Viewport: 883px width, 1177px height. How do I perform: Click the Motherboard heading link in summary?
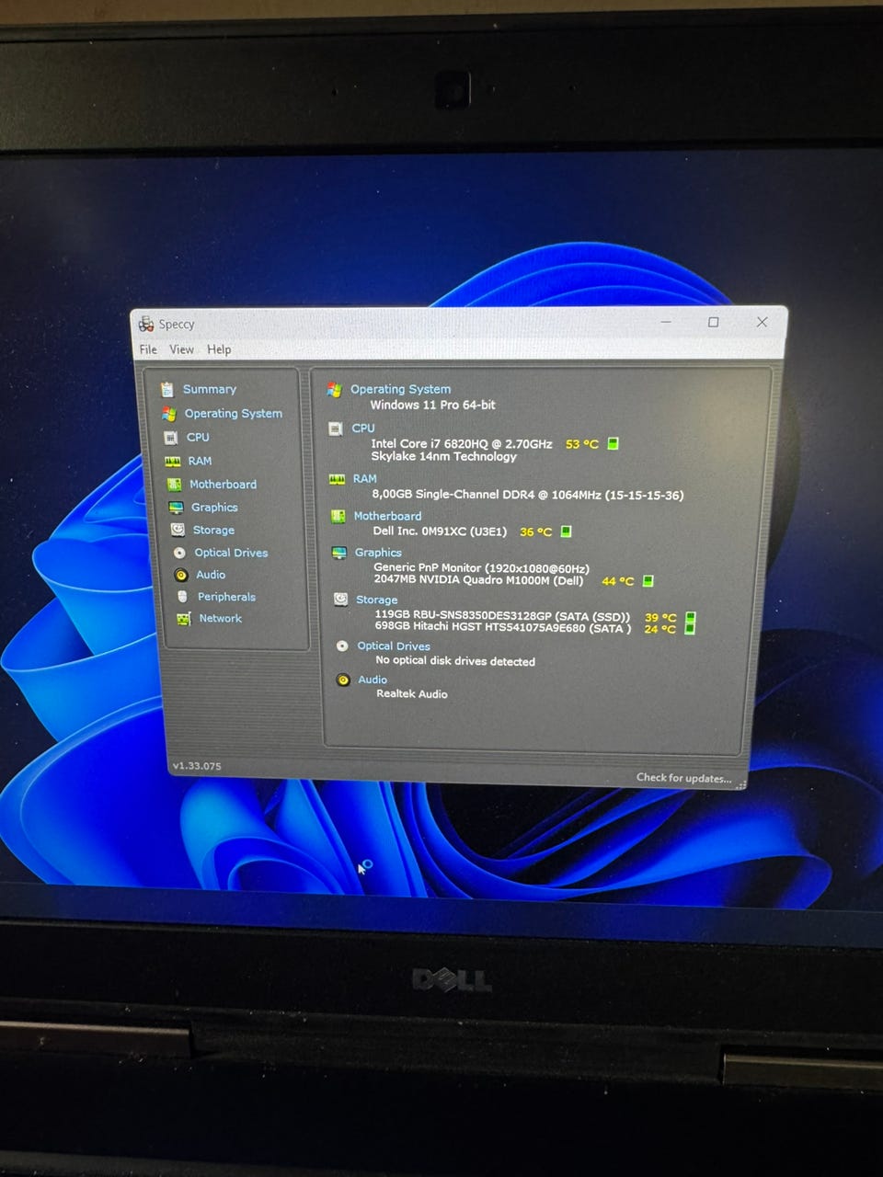pos(387,517)
